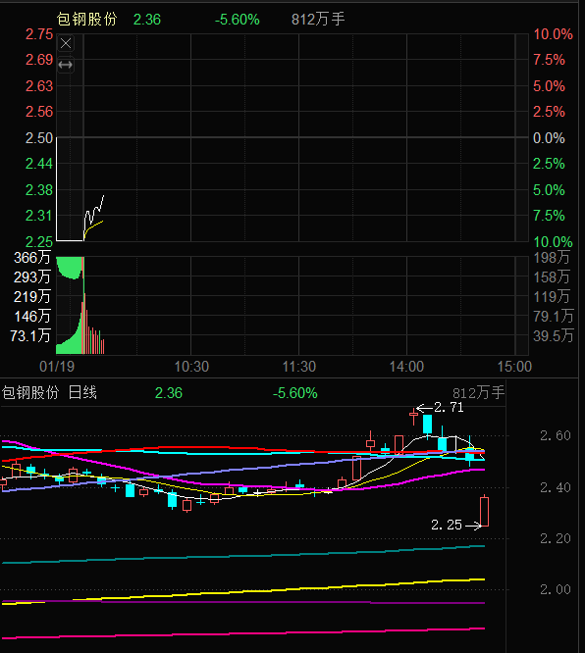Click the 2.00 daily price axis label

(555, 589)
